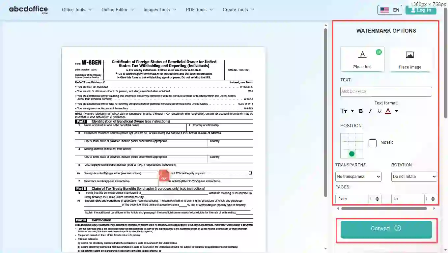Open the Online Editor menu
This screenshot has height=253, width=448.
[118, 10]
